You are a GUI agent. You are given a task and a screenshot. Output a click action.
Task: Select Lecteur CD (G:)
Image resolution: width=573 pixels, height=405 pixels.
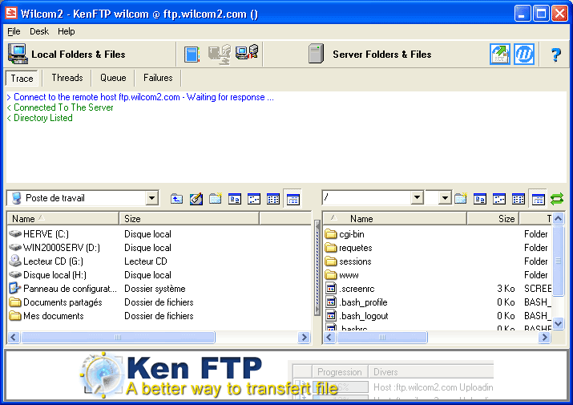[x=46, y=261]
